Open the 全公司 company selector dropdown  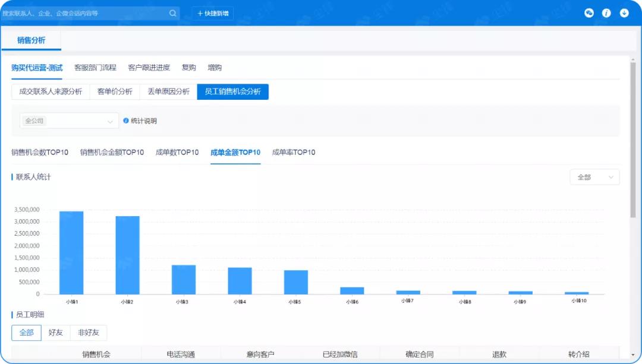(68, 121)
